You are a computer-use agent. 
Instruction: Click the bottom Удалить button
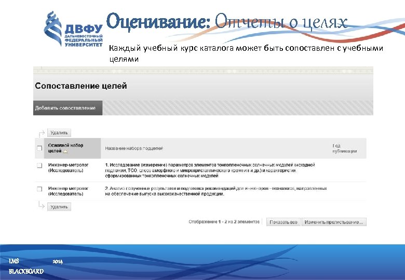[x=59, y=207]
